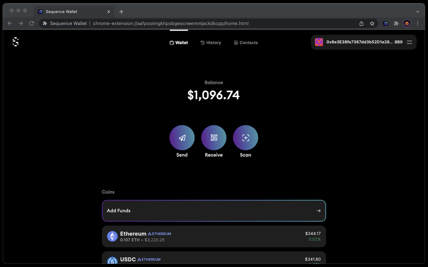Screen dimensions: 428x267
Task: Bookmark the page with the star icon
Action: tap(372, 23)
